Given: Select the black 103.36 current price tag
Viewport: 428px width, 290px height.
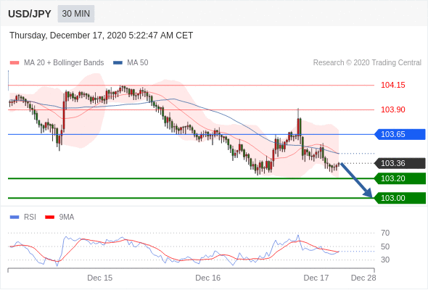Looking at the screenshot, I should point(400,163).
